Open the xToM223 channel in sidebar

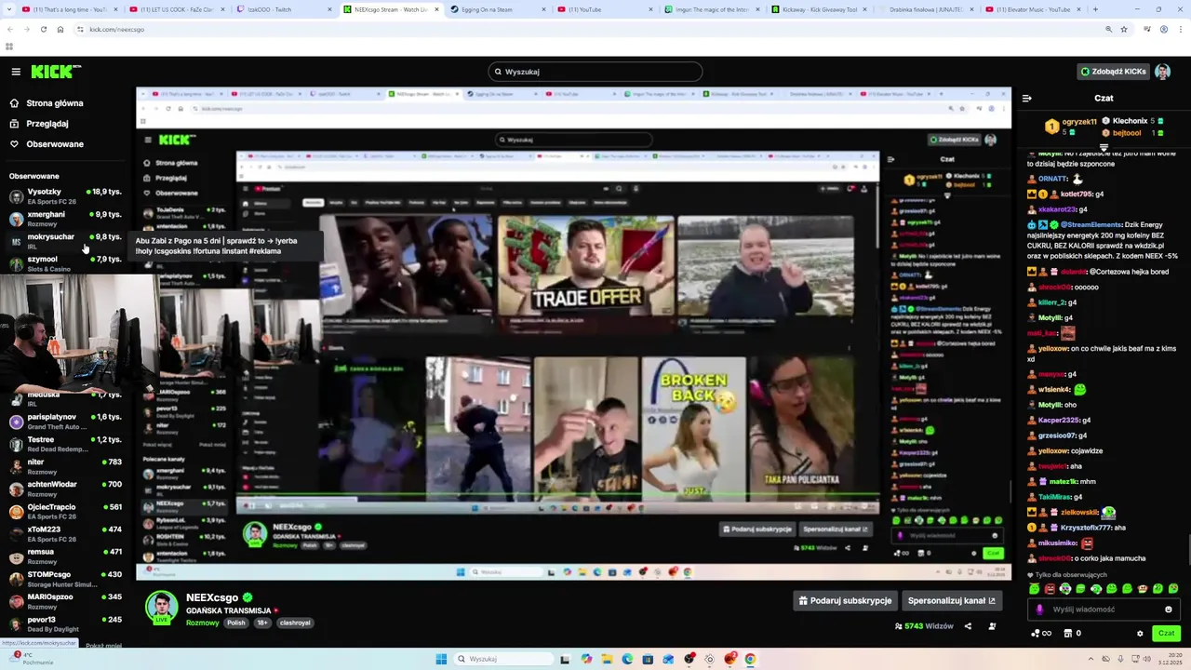(65, 533)
